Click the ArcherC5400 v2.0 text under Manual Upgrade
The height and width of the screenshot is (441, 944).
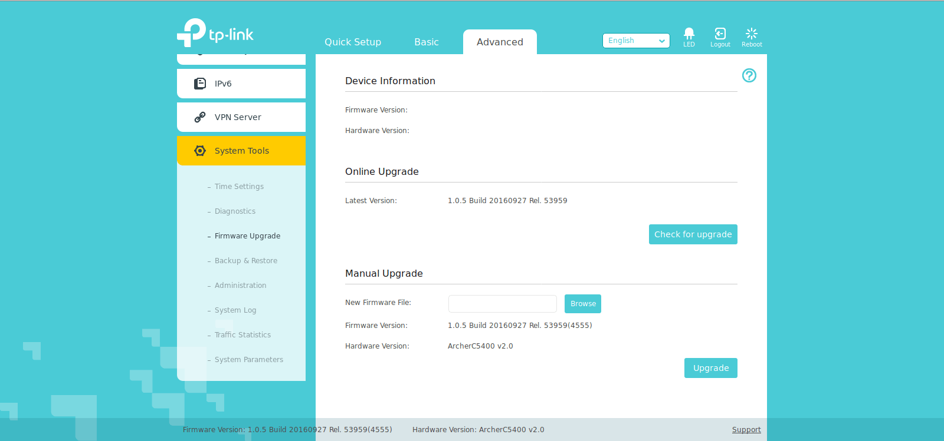click(480, 346)
